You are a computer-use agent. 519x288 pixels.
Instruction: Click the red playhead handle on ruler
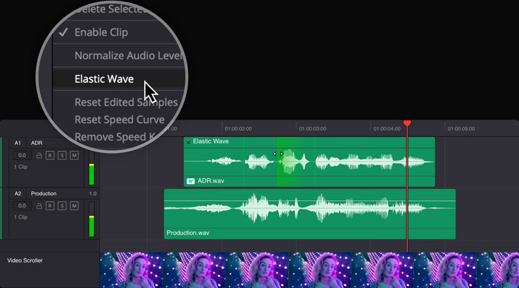(407, 123)
